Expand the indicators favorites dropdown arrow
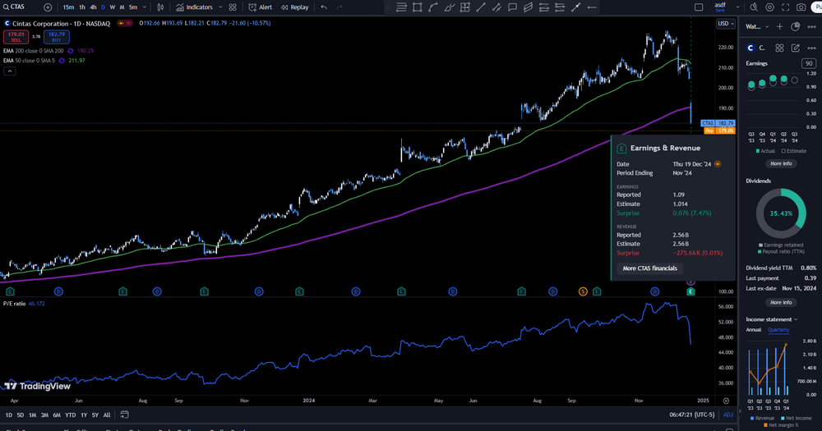 (220, 7)
